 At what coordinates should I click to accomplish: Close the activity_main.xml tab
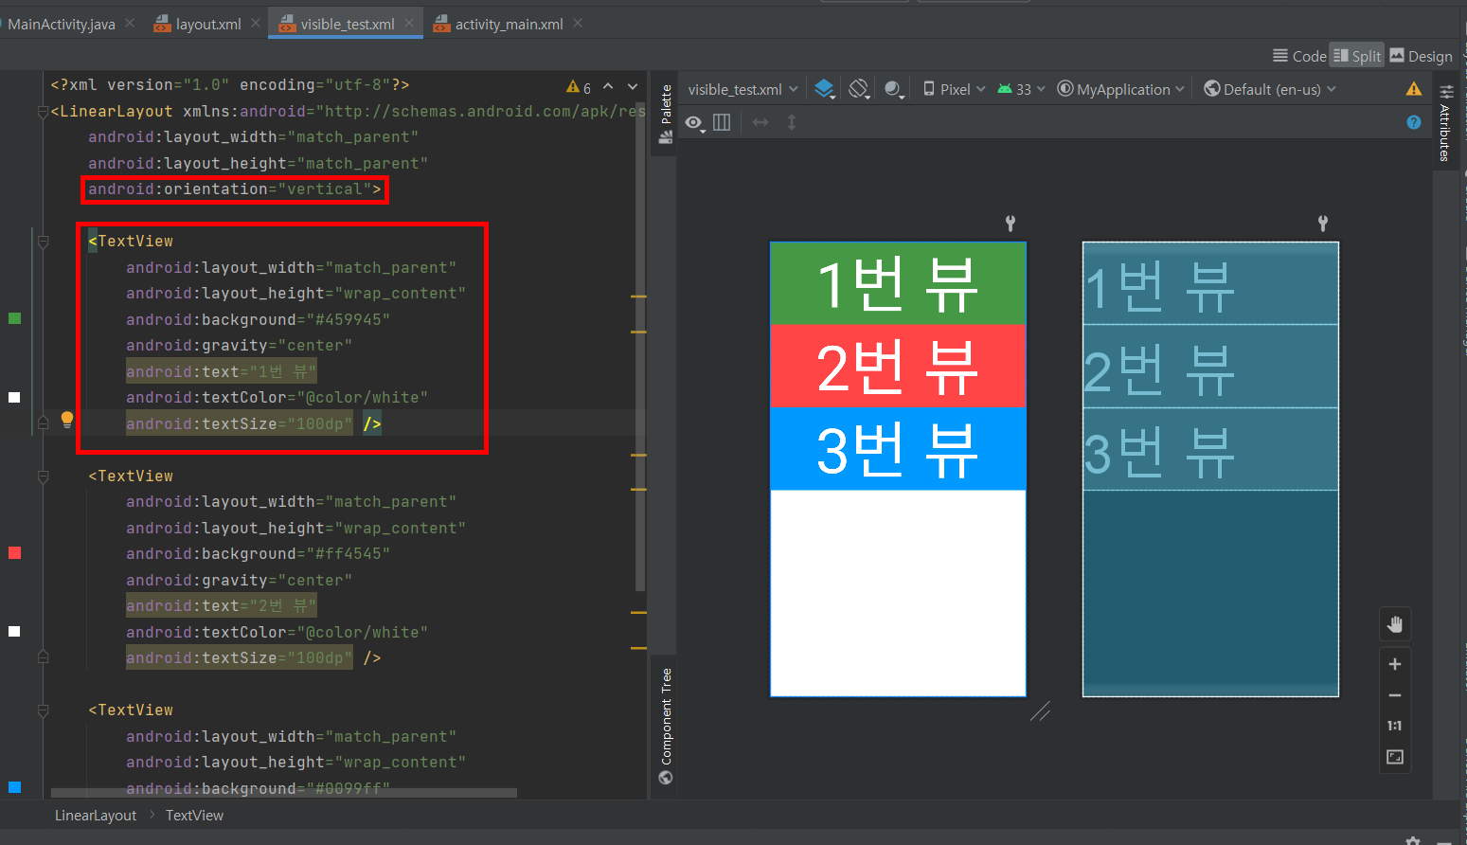(x=578, y=23)
